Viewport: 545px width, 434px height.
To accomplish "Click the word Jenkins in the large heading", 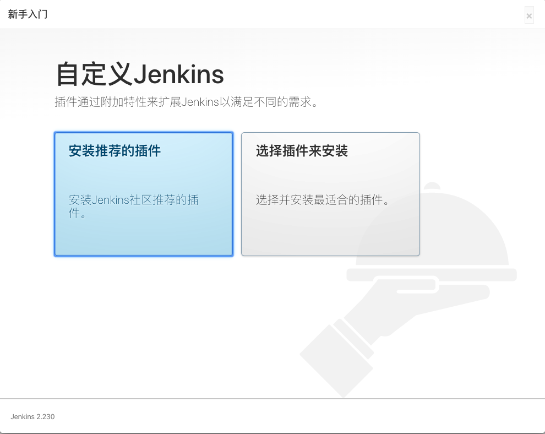I will tap(179, 74).
